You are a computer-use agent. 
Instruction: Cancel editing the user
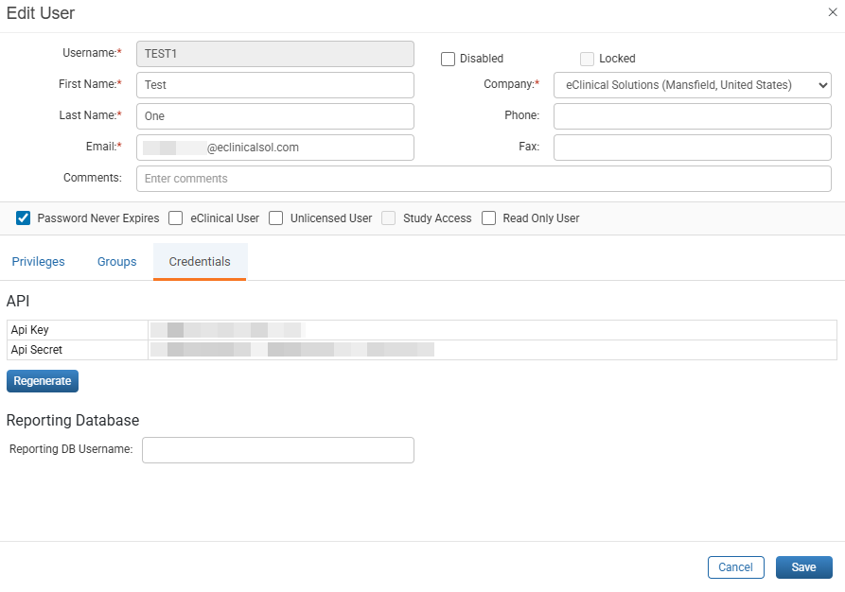coord(735,567)
